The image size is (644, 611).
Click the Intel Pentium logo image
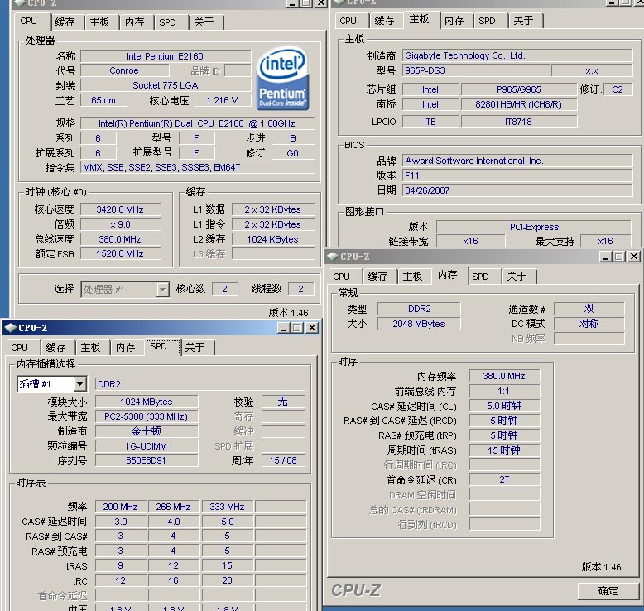pyautogui.click(x=283, y=78)
